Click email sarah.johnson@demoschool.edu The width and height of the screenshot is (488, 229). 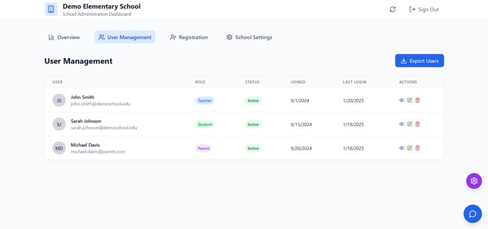click(104, 127)
